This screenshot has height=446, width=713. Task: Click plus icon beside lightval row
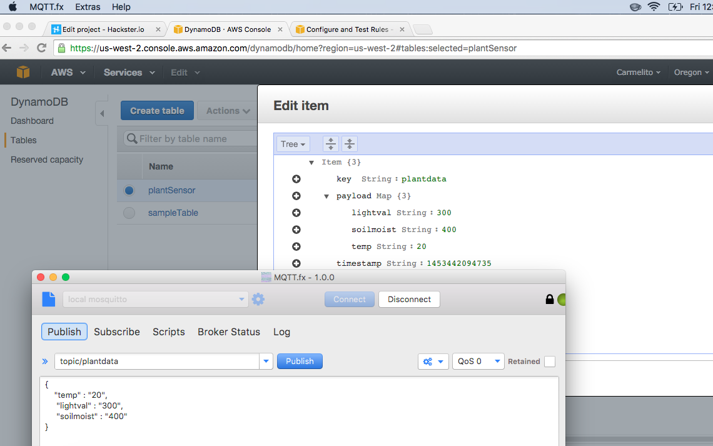click(296, 213)
